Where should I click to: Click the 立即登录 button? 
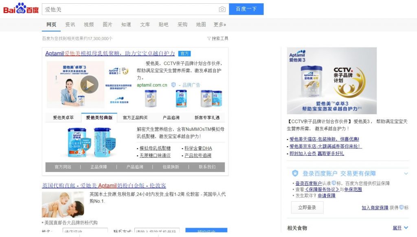pos(307,208)
